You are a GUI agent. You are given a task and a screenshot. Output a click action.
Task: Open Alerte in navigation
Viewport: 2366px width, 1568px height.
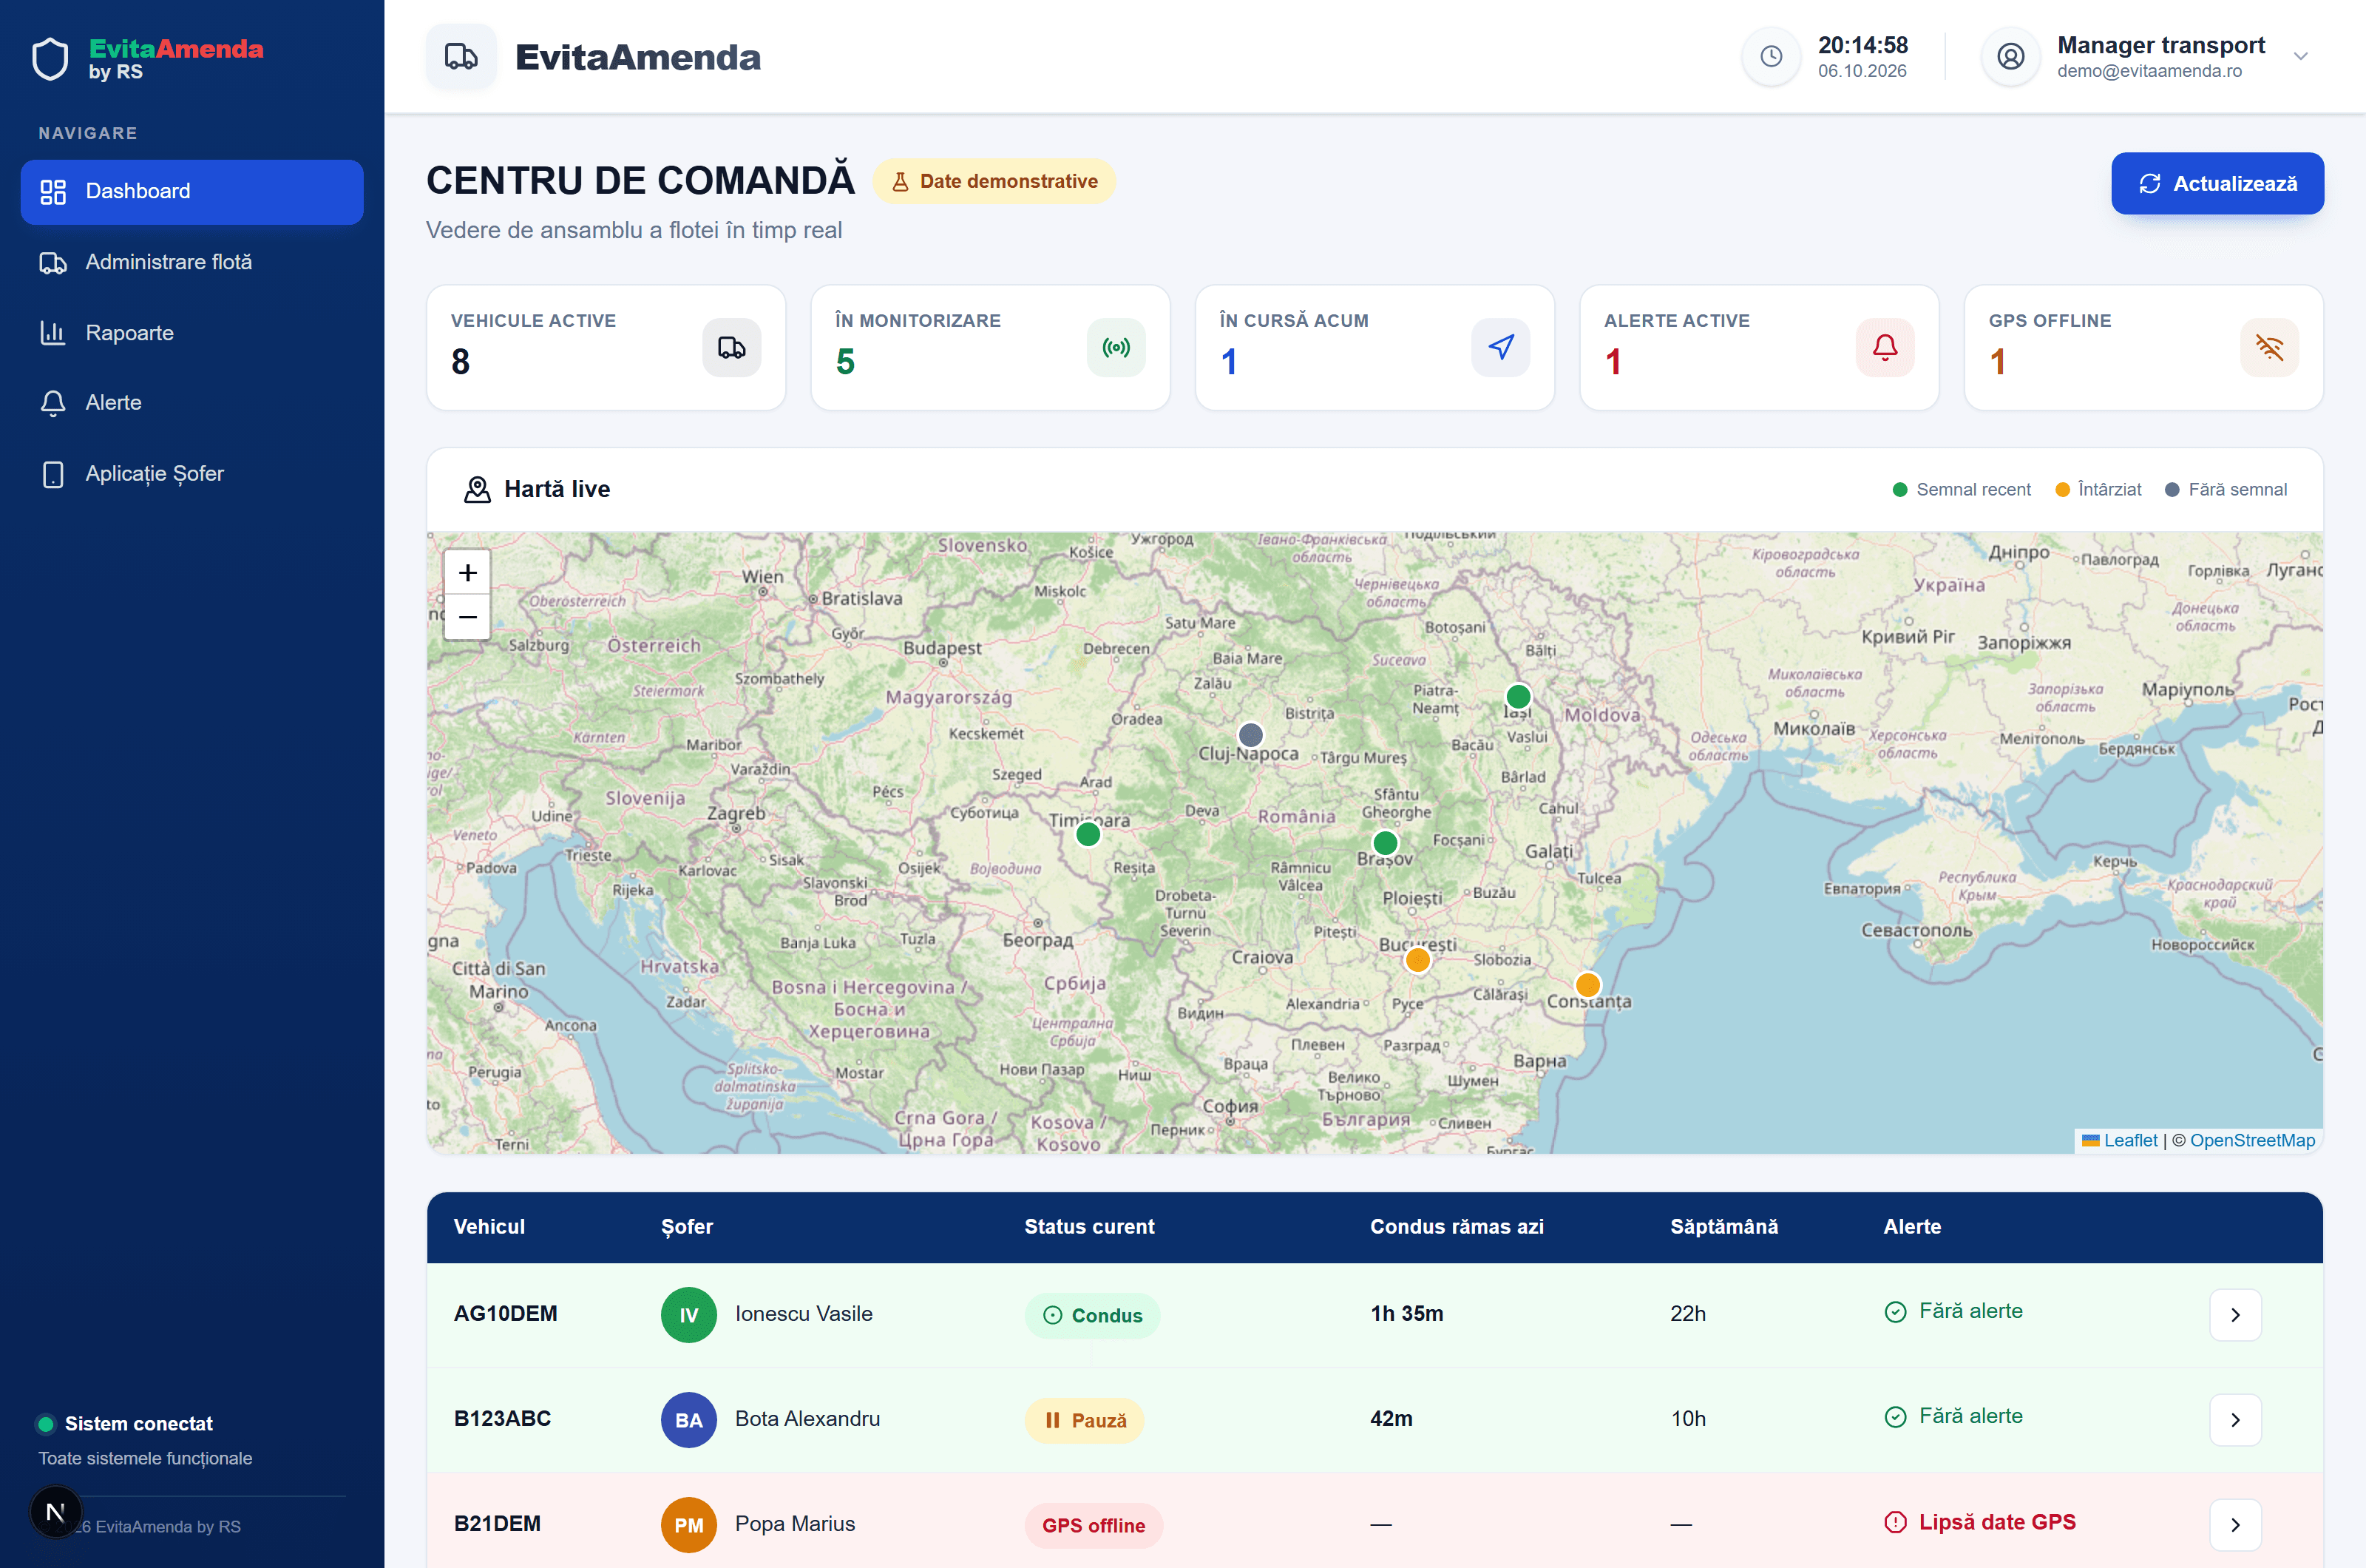point(192,403)
